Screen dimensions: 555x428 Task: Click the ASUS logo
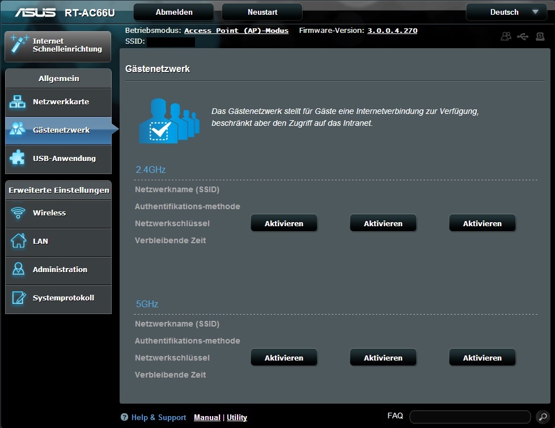[x=35, y=12]
